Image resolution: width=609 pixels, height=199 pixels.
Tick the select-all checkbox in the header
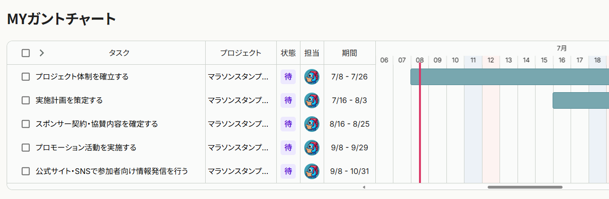click(x=26, y=53)
